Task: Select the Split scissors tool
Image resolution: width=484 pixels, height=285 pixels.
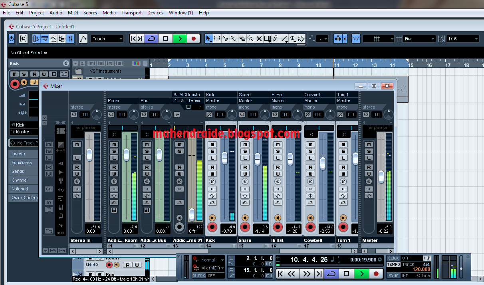Action: (x=225, y=39)
